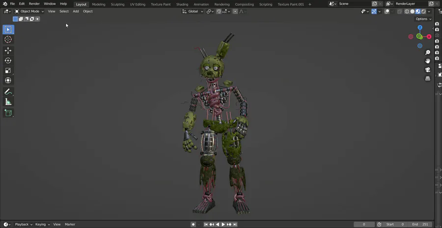Screen dimensions: 442x228
Task: Click the pan view hand icon
Action: point(428,61)
